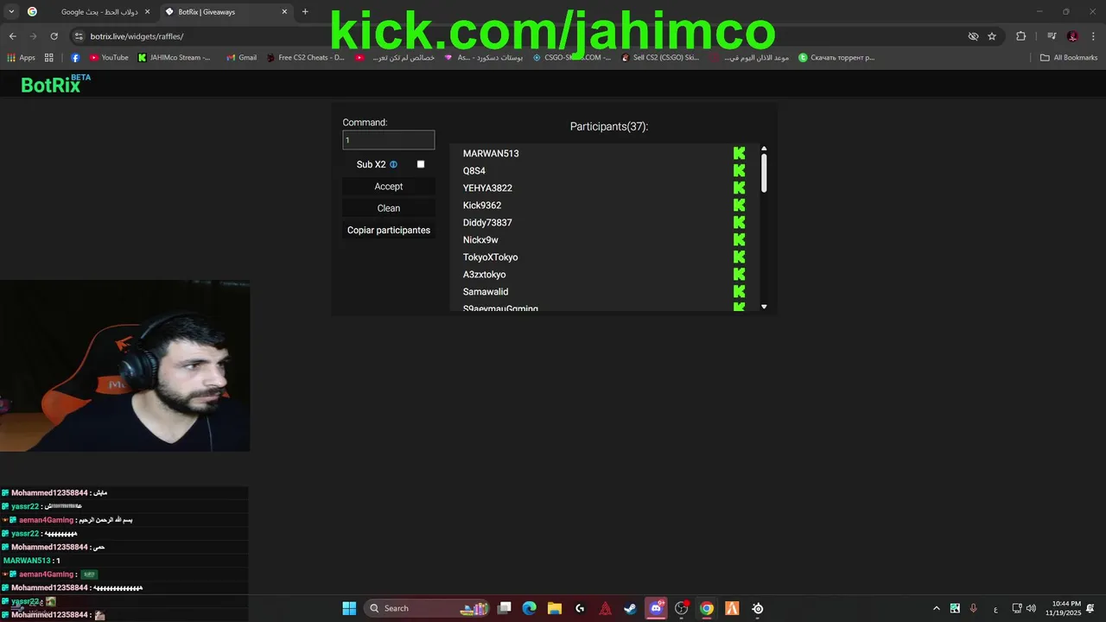Image resolution: width=1106 pixels, height=622 pixels.
Task: Select participant TokyoXTokyo
Action: coord(491,257)
